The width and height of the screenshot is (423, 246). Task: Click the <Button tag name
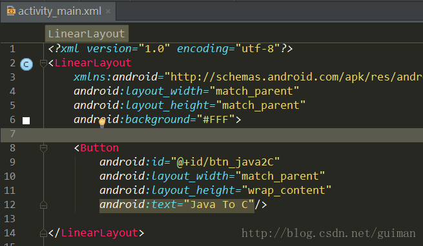99,148
